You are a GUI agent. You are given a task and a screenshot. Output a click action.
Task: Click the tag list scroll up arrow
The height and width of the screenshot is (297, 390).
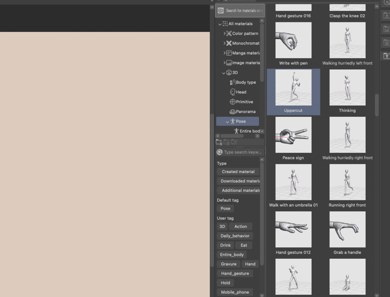pos(262,159)
